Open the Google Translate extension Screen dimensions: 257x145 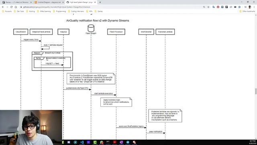click(214, 7)
